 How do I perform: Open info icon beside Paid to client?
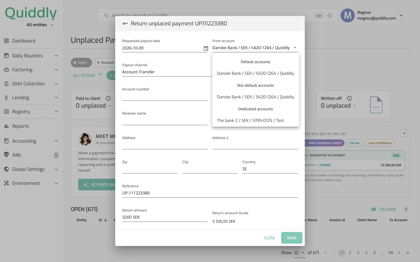click(108, 98)
